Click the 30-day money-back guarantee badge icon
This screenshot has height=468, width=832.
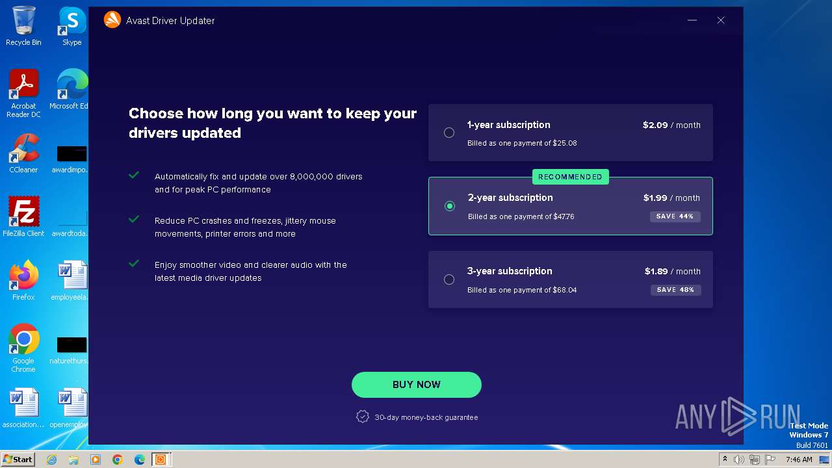coord(363,417)
